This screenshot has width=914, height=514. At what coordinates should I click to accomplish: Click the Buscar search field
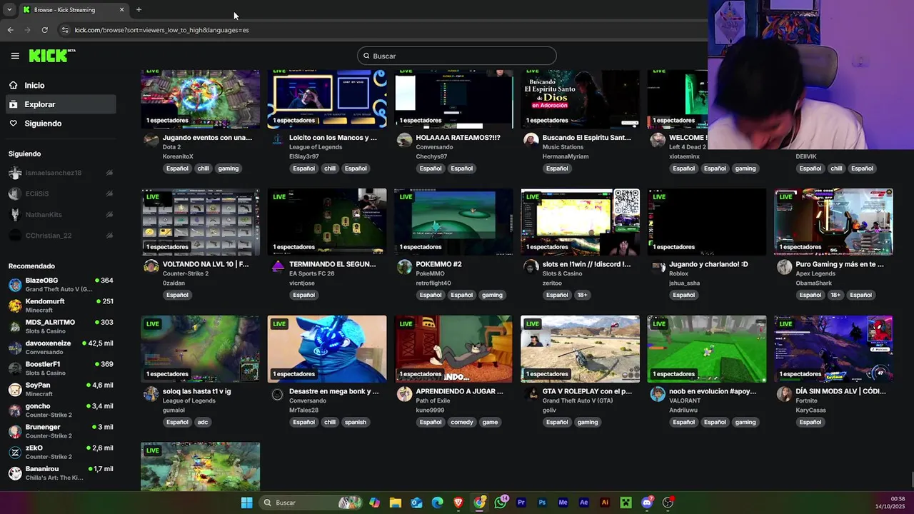click(x=456, y=56)
